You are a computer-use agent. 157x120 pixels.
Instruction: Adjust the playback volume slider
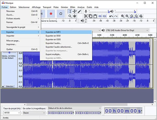(x=125, y=12)
